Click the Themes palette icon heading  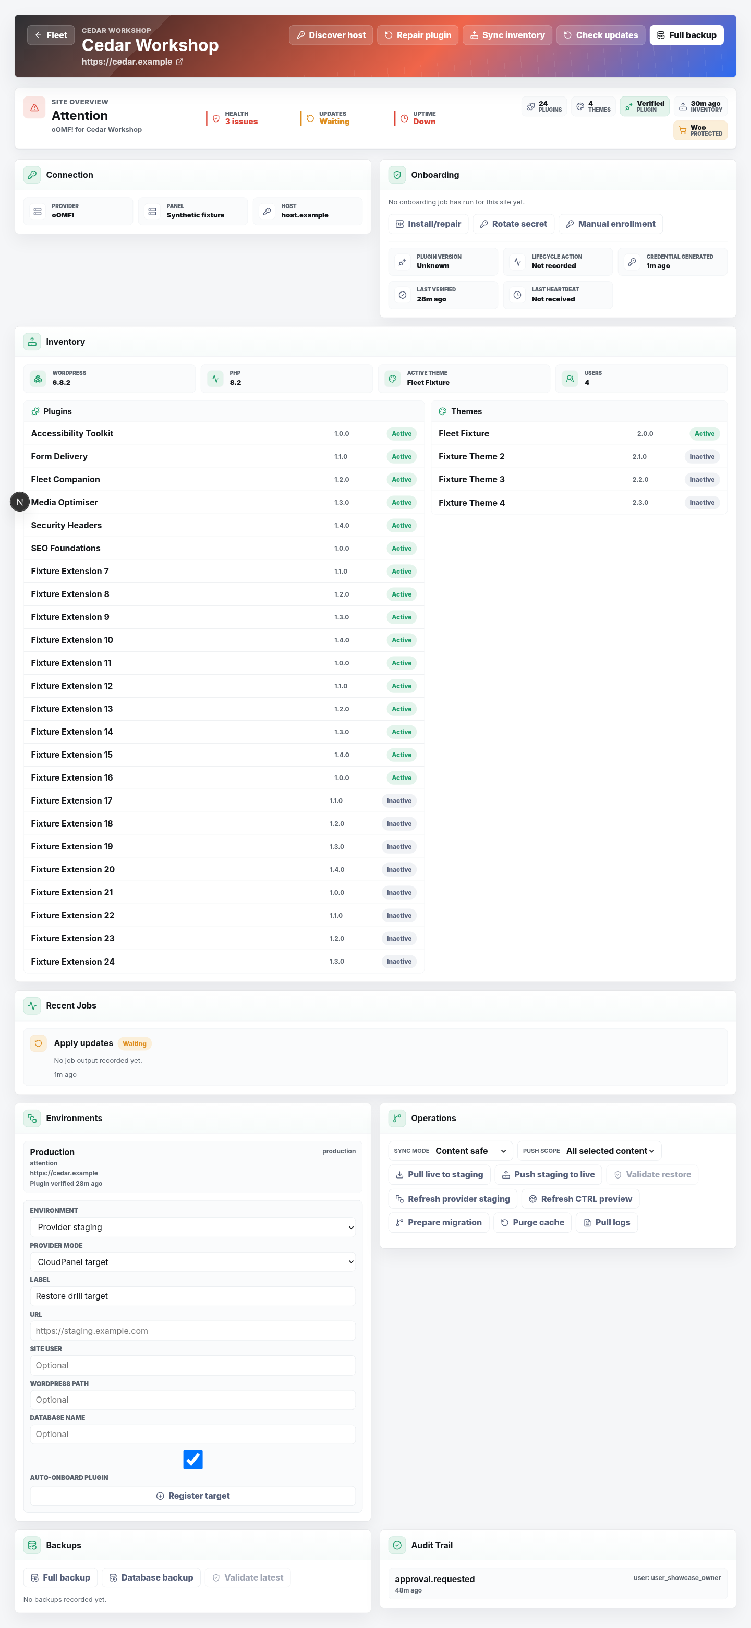[442, 411]
